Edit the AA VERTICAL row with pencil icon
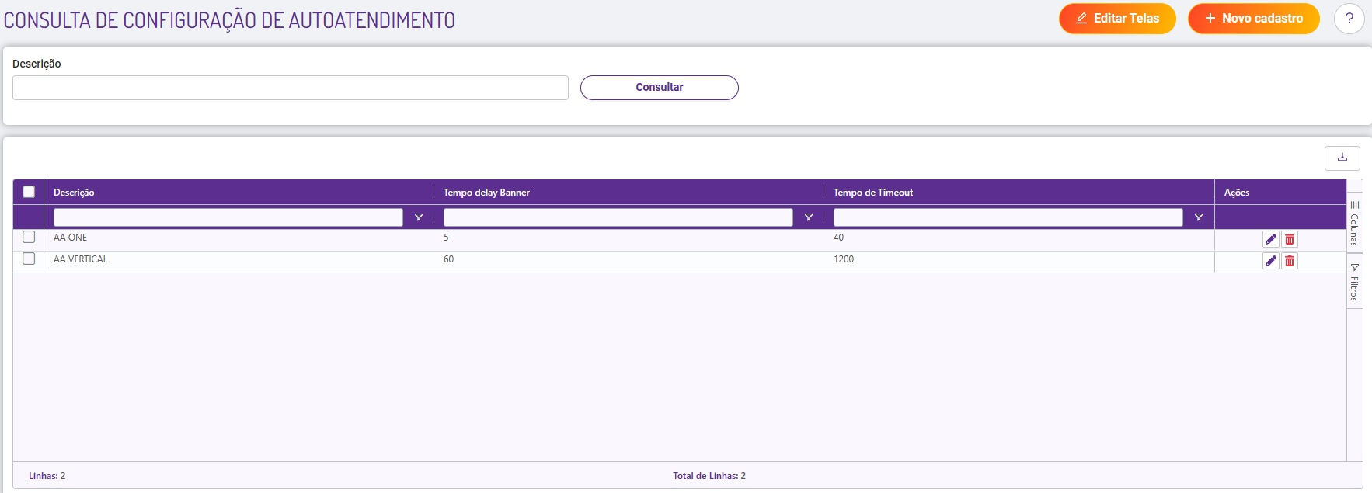This screenshot has width=1372, height=493. 1270,261
